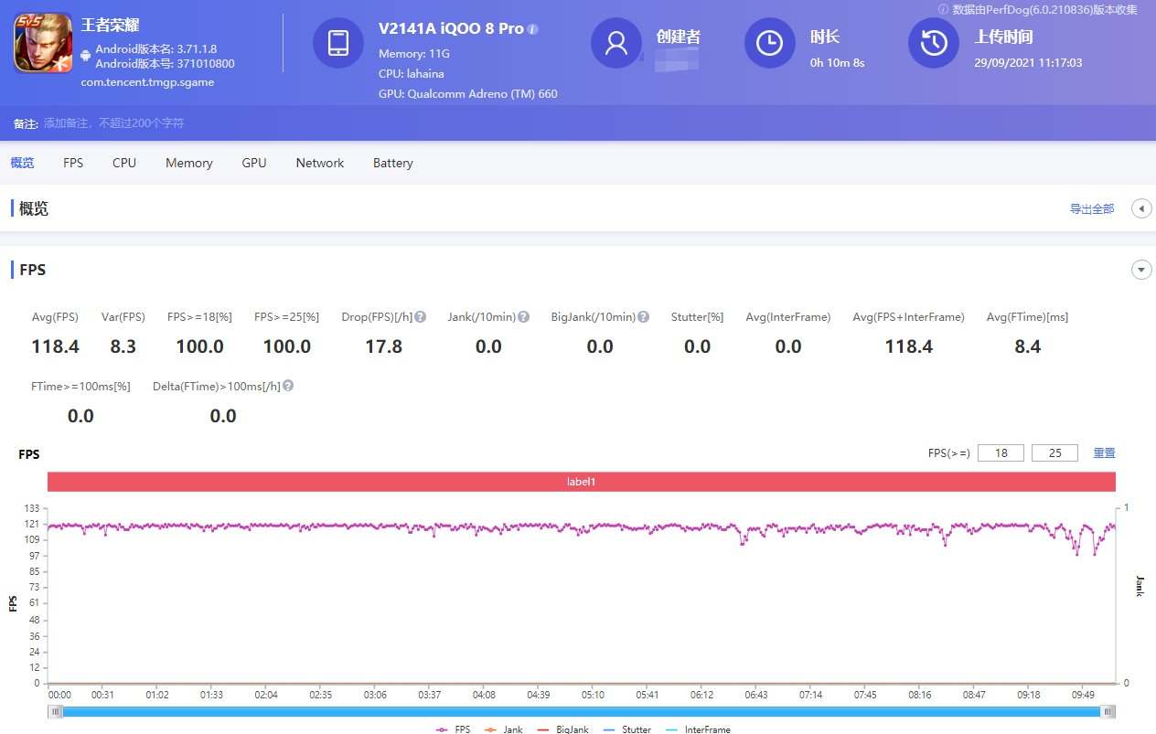This screenshot has height=734, width=1156.
Task: Collapse the 概览 section with its chevron
Action: tap(1141, 207)
